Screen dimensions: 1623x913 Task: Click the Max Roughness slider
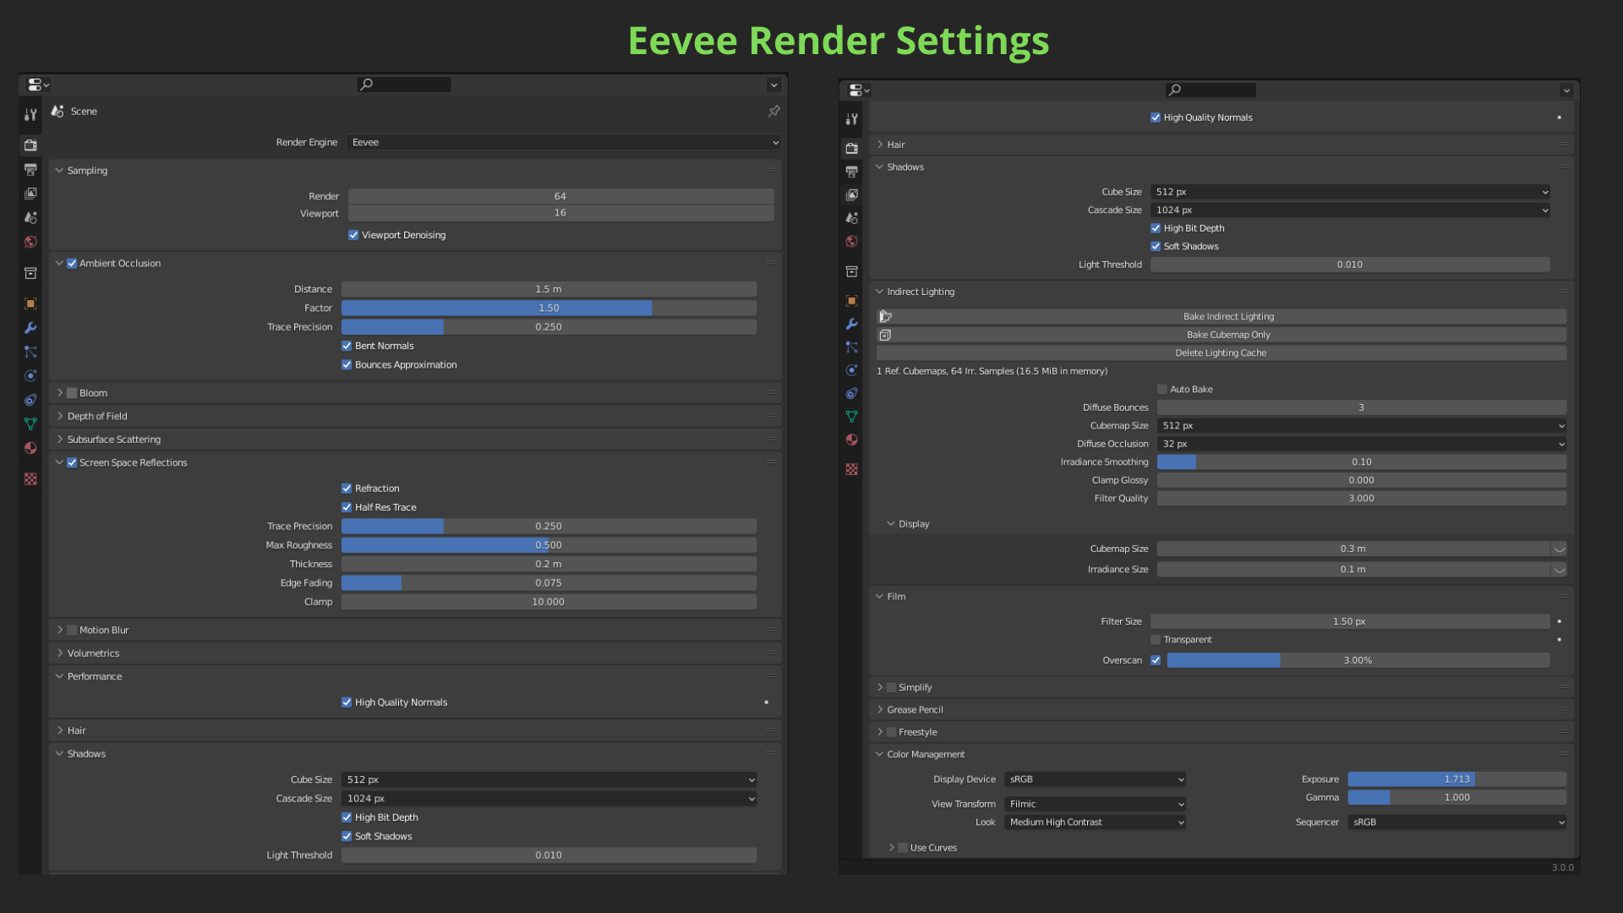click(549, 545)
